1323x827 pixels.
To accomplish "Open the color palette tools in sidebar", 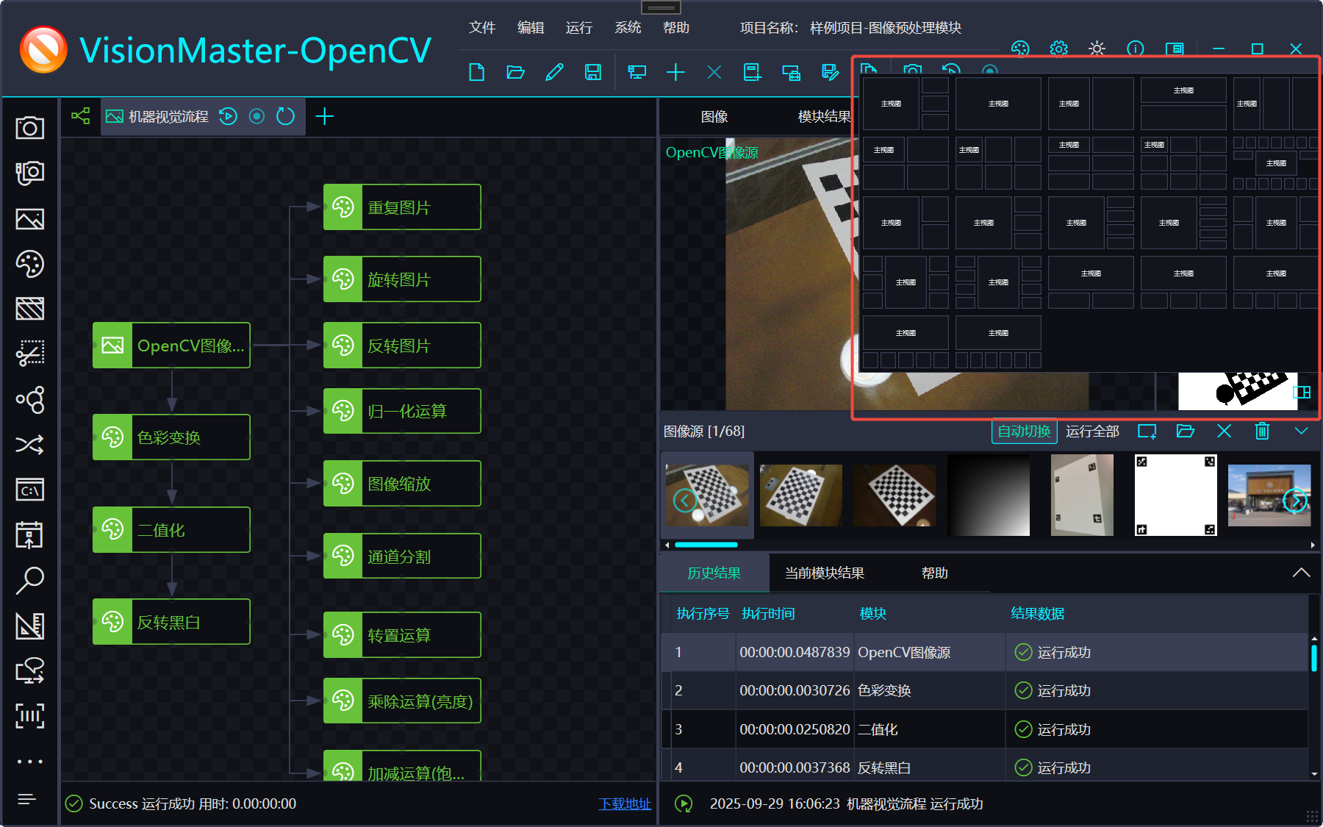I will 29,264.
